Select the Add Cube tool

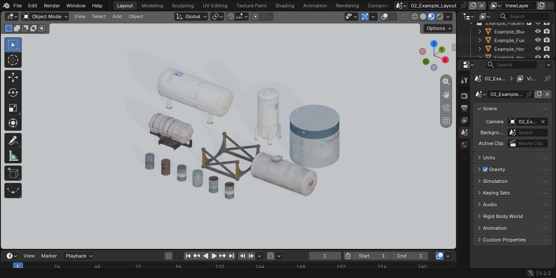point(13,173)
